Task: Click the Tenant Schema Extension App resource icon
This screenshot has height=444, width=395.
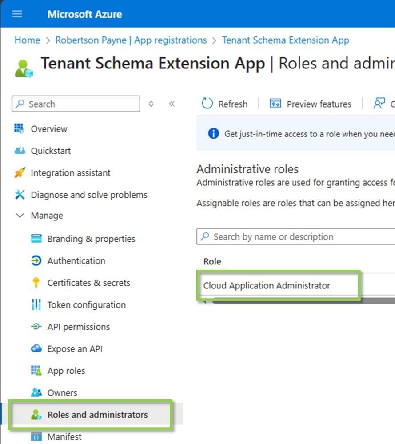Action: pyautogui.click(x=24, y=68)
